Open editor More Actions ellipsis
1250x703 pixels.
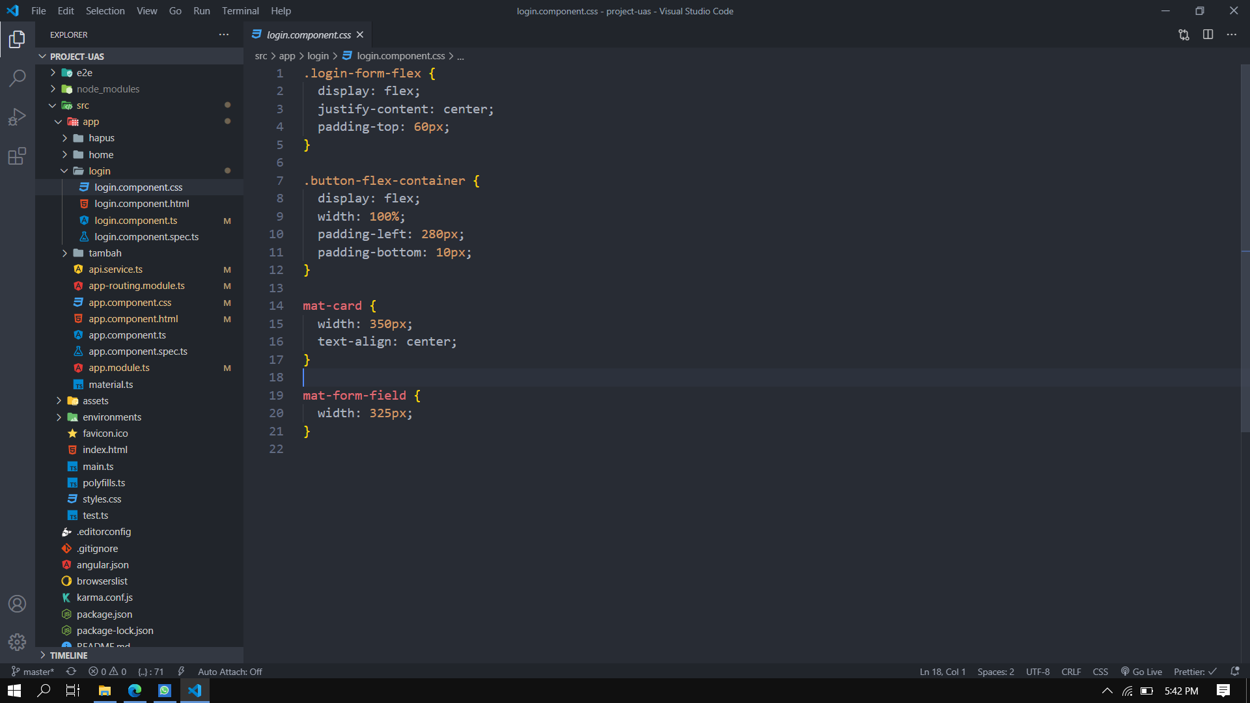[x=1231, y=34]
